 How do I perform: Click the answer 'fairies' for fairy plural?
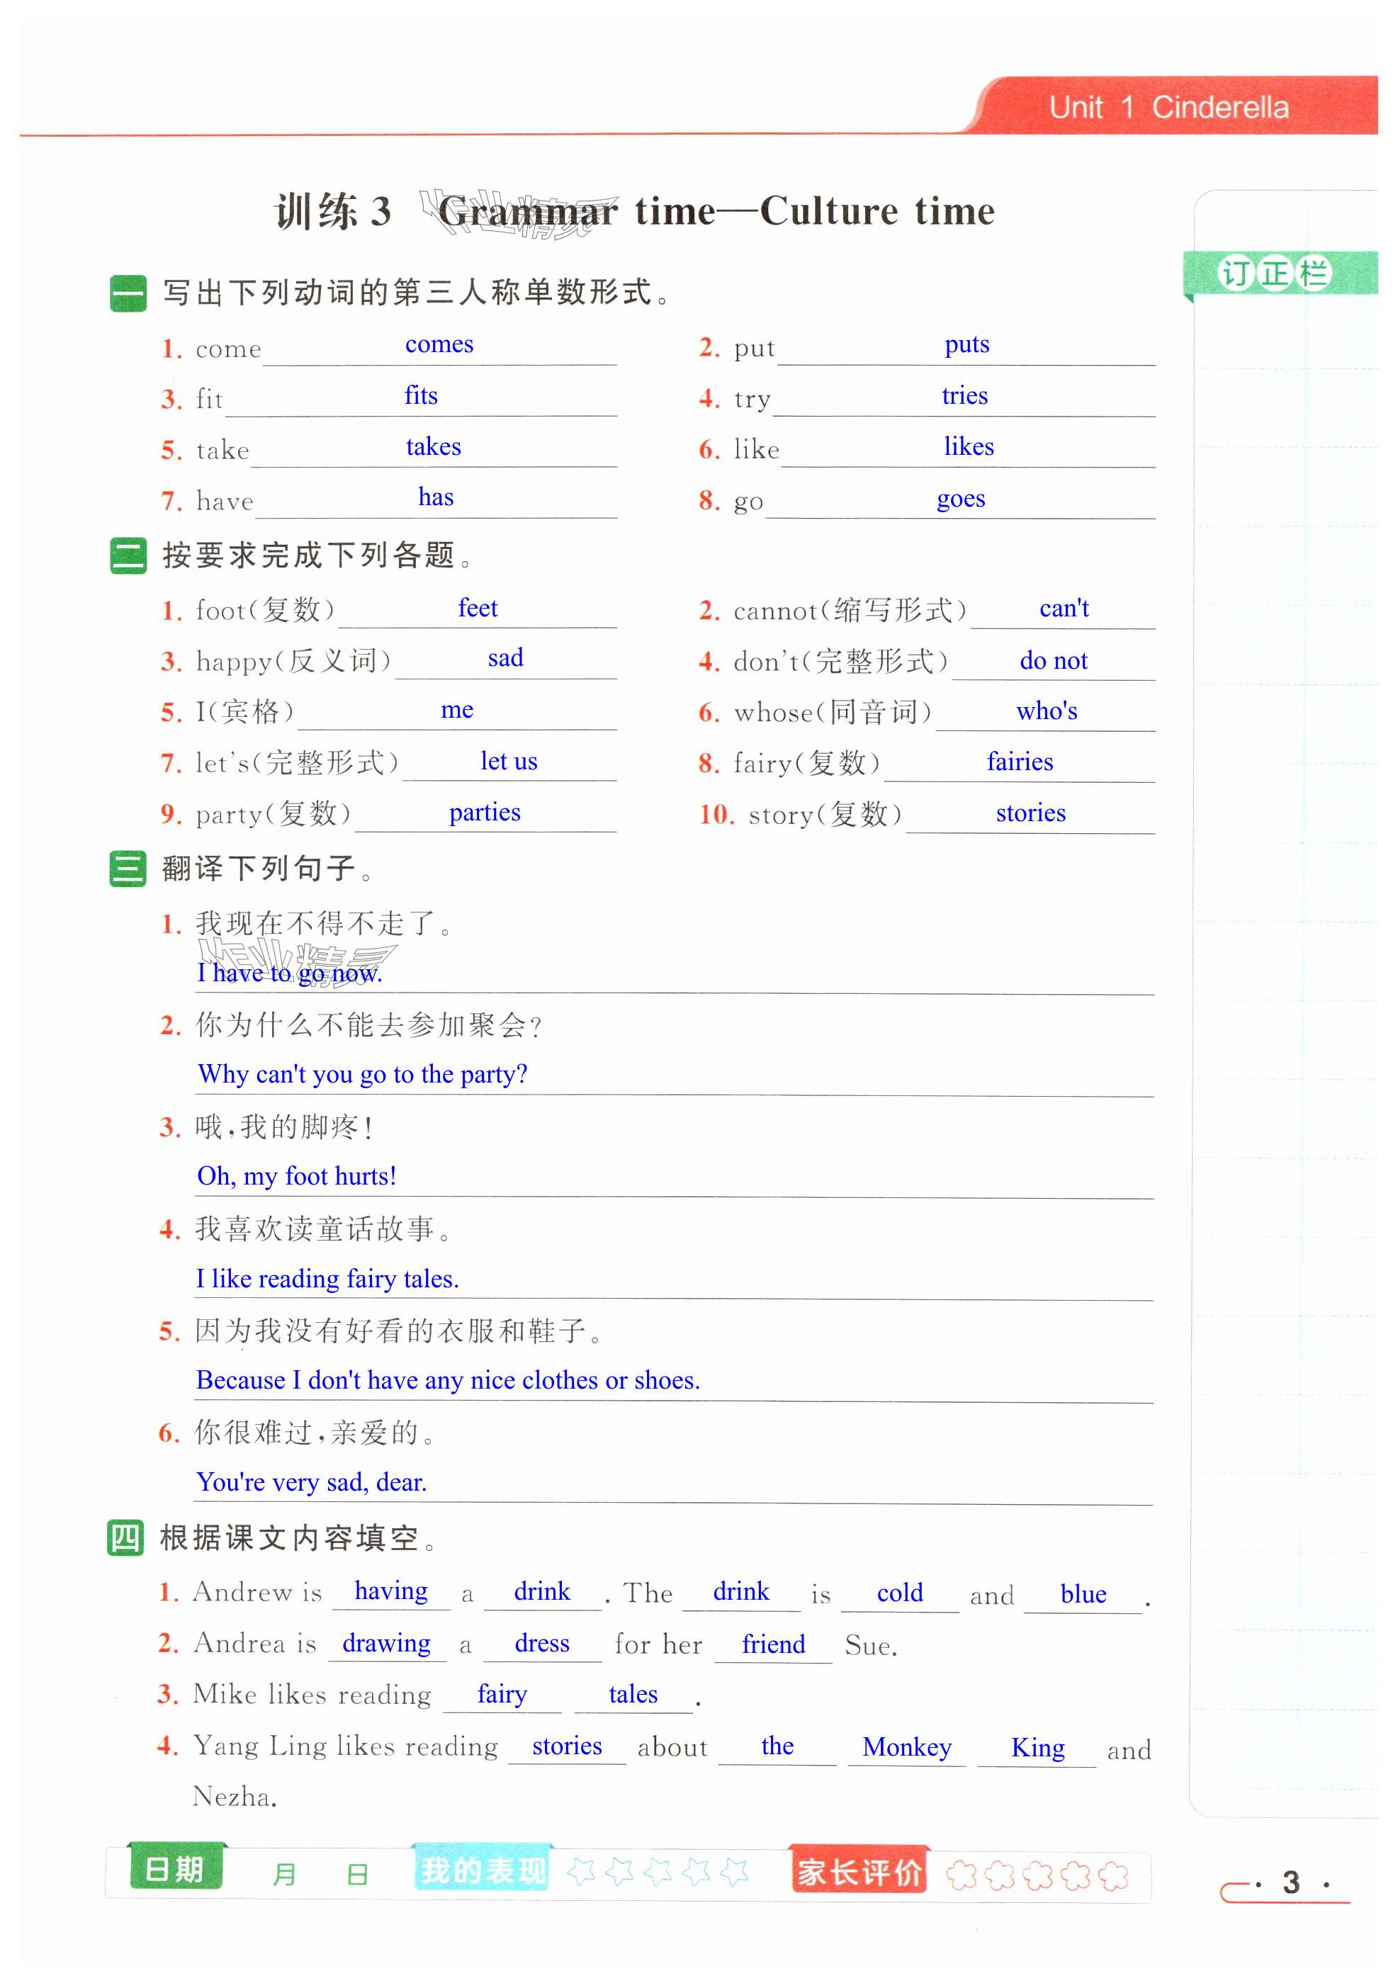tap(1020, 762)
